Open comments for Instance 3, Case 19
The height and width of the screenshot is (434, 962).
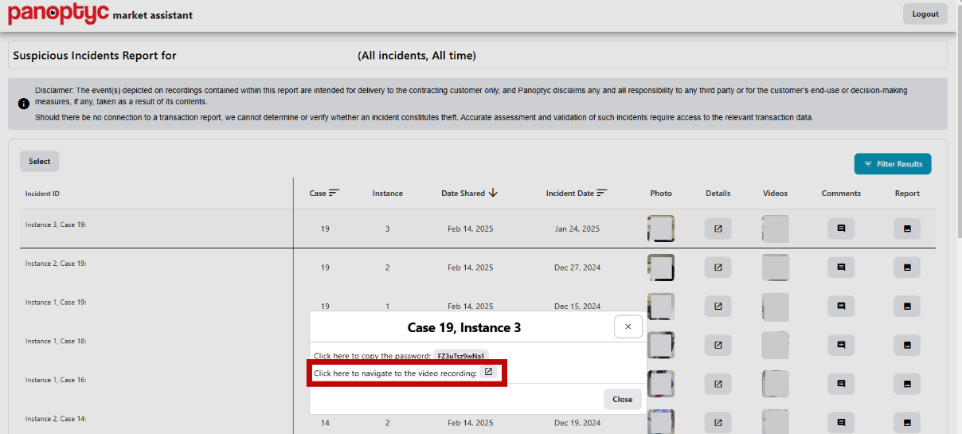click(x=841, y=229)
